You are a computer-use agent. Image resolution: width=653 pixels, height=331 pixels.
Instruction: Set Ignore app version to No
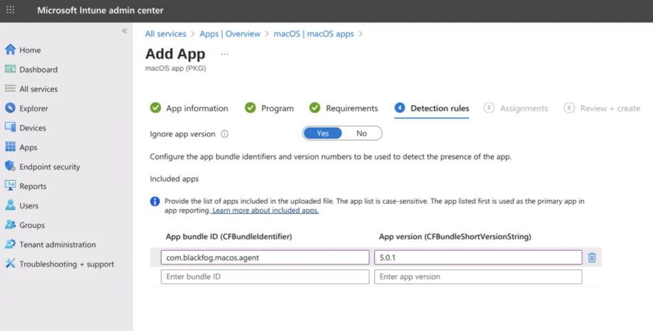tap(362, 133)
